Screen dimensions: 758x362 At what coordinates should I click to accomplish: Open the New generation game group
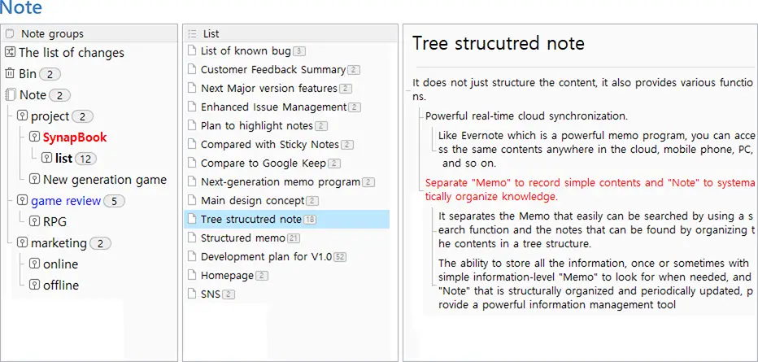(x=105, y=180)
